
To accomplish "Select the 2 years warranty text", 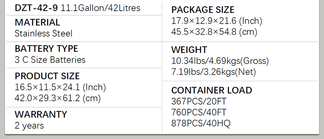I will click(x=29, y=126).
